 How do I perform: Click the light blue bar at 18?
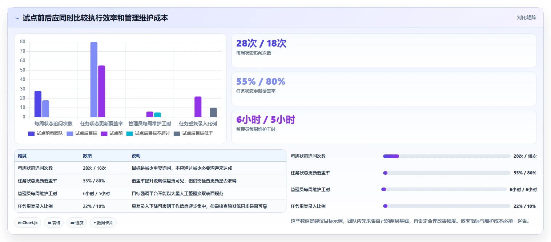tap(45, 109)
